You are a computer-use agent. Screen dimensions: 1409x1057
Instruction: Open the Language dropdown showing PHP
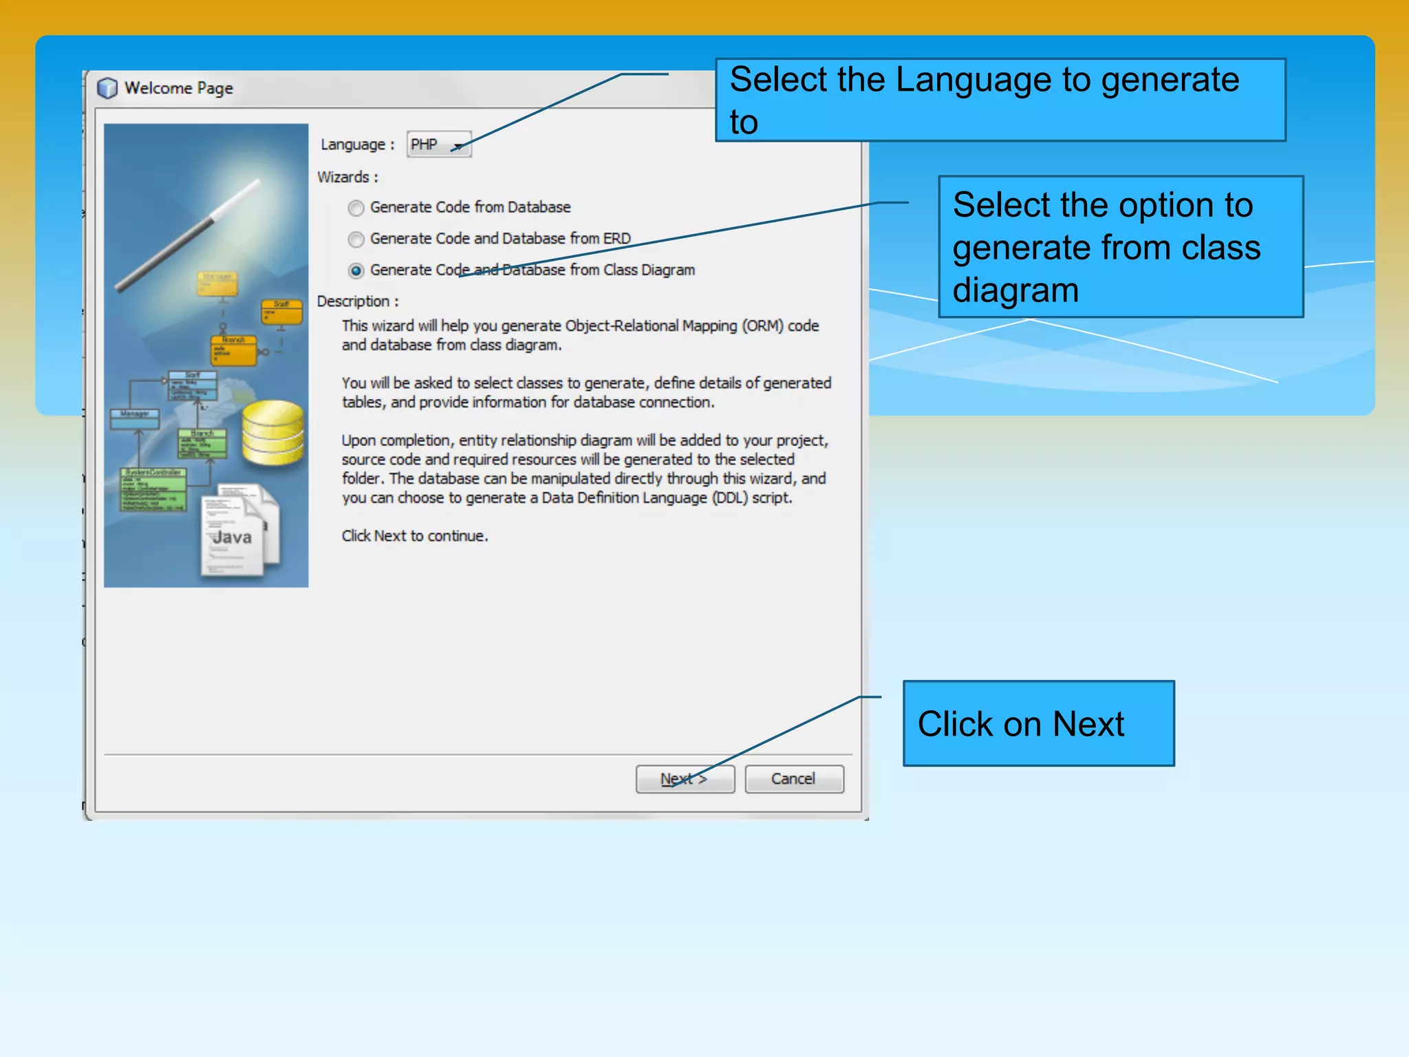[439, 145]
